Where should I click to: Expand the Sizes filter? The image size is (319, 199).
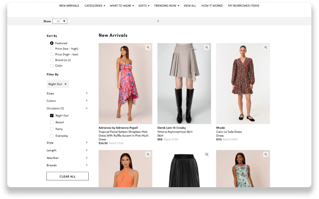pos(67,94)
